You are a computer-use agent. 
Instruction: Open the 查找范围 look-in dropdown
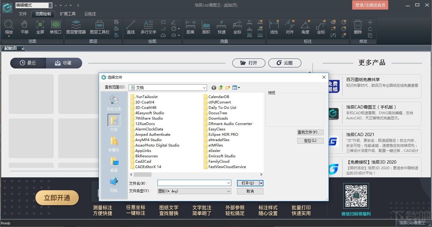click(204, 88)
